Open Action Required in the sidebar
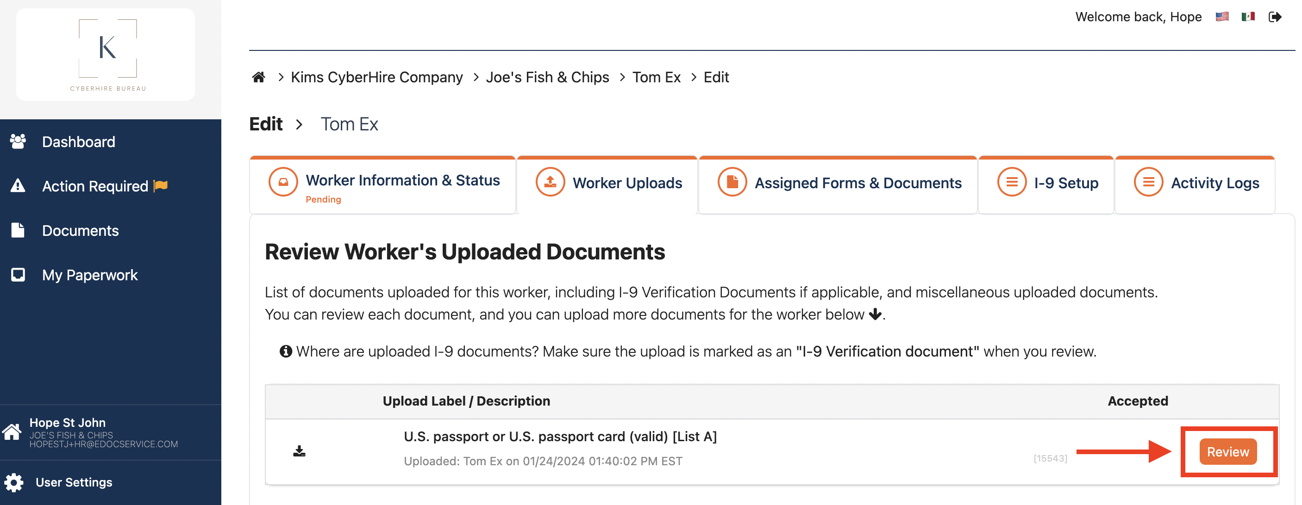Viewport: 1302px width, 505px height. point(95,186)
